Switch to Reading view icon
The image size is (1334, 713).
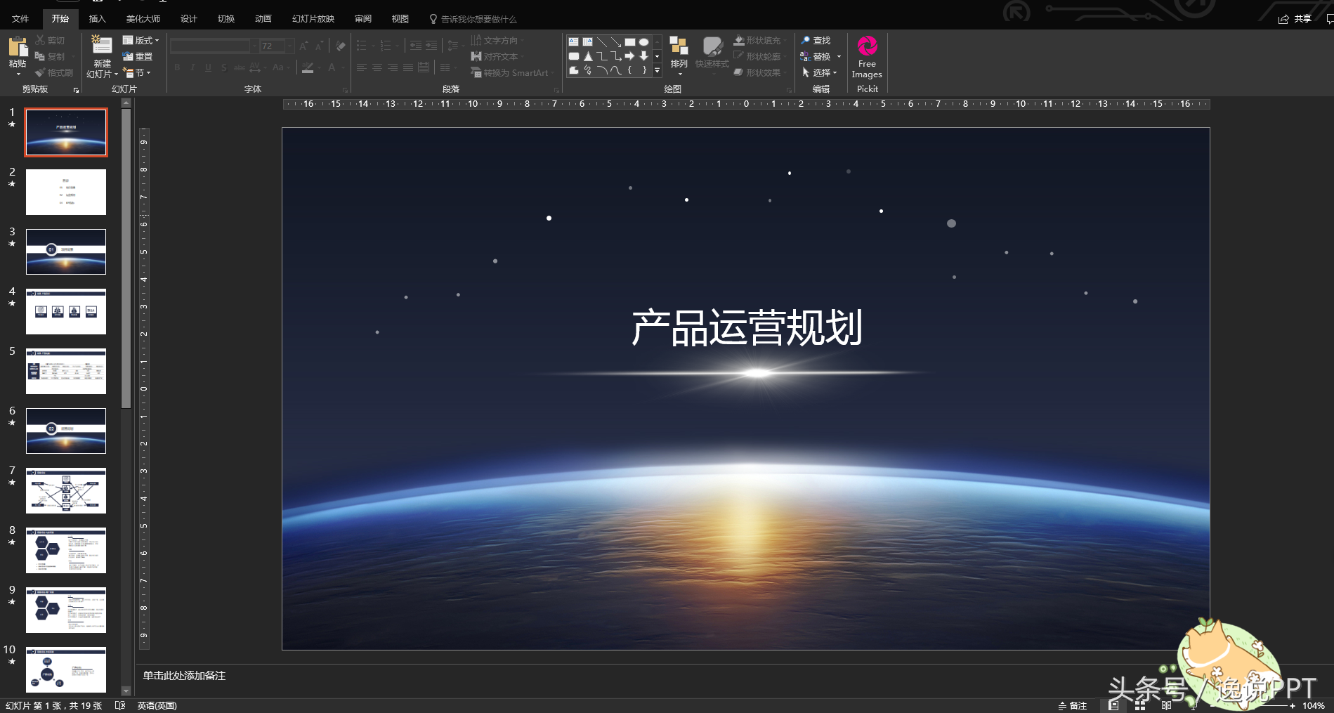tap(1167, 706)
